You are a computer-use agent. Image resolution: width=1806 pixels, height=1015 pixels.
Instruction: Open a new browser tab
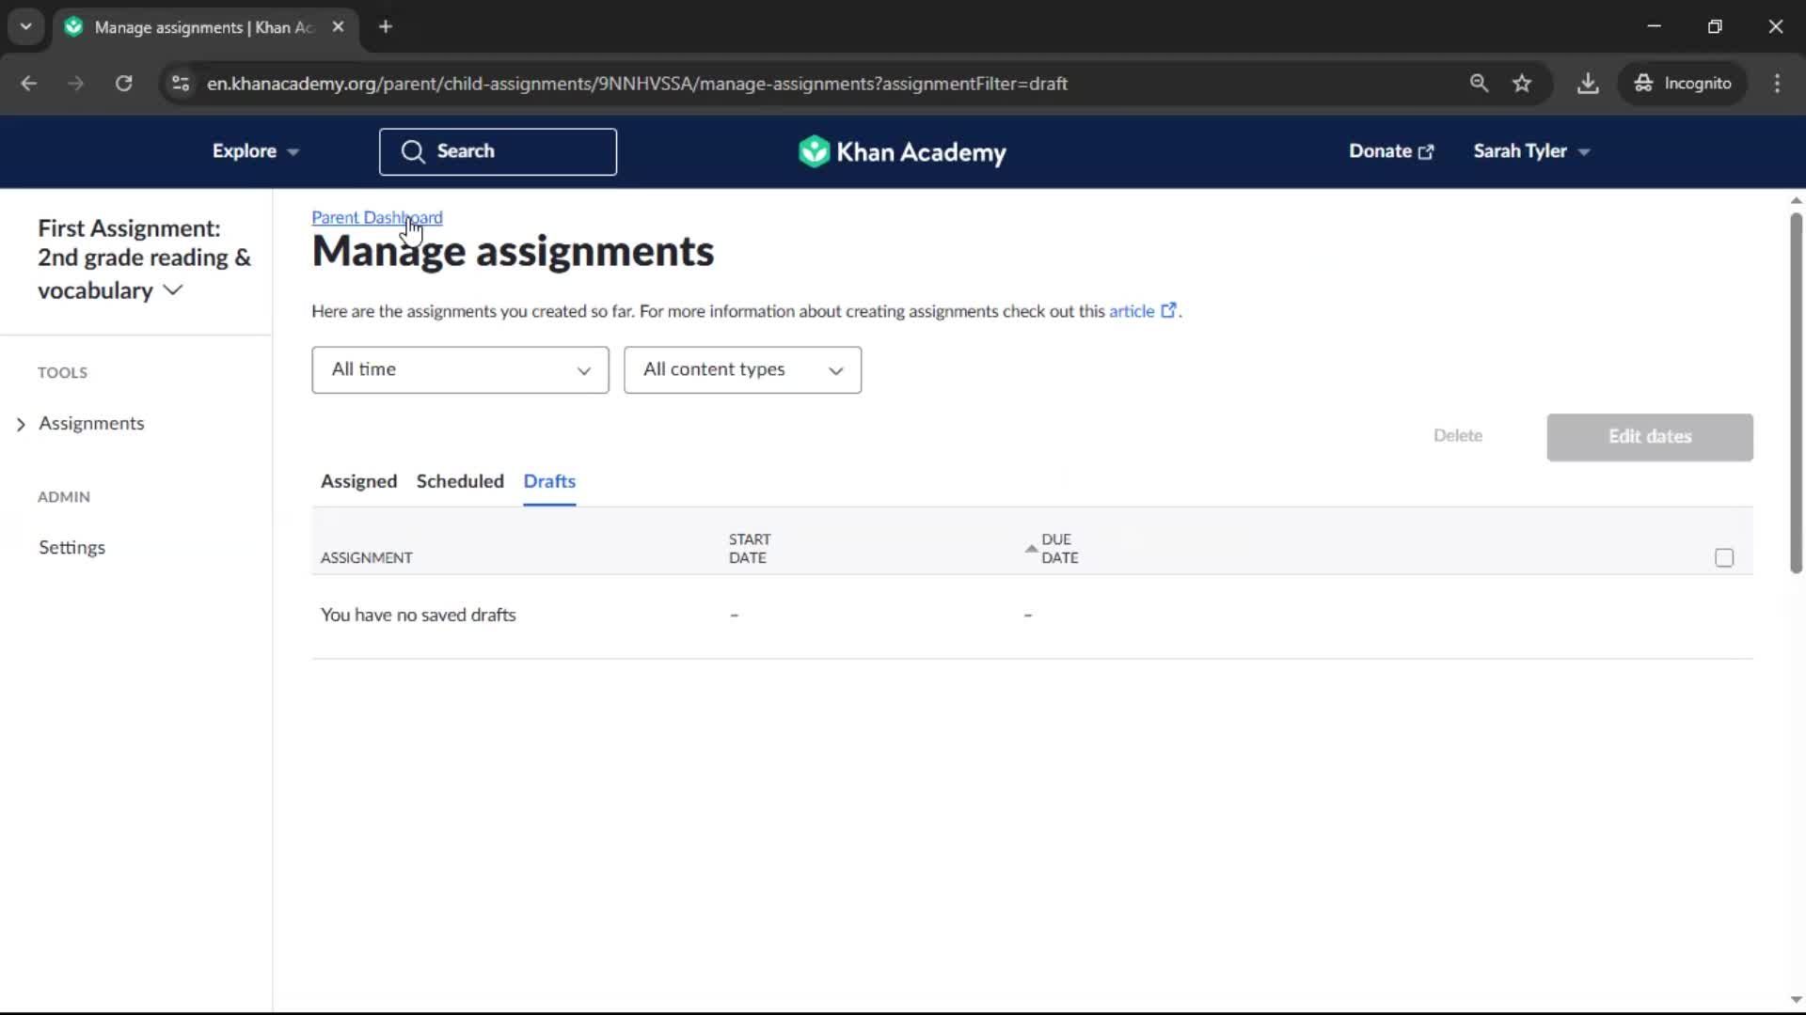386,26
